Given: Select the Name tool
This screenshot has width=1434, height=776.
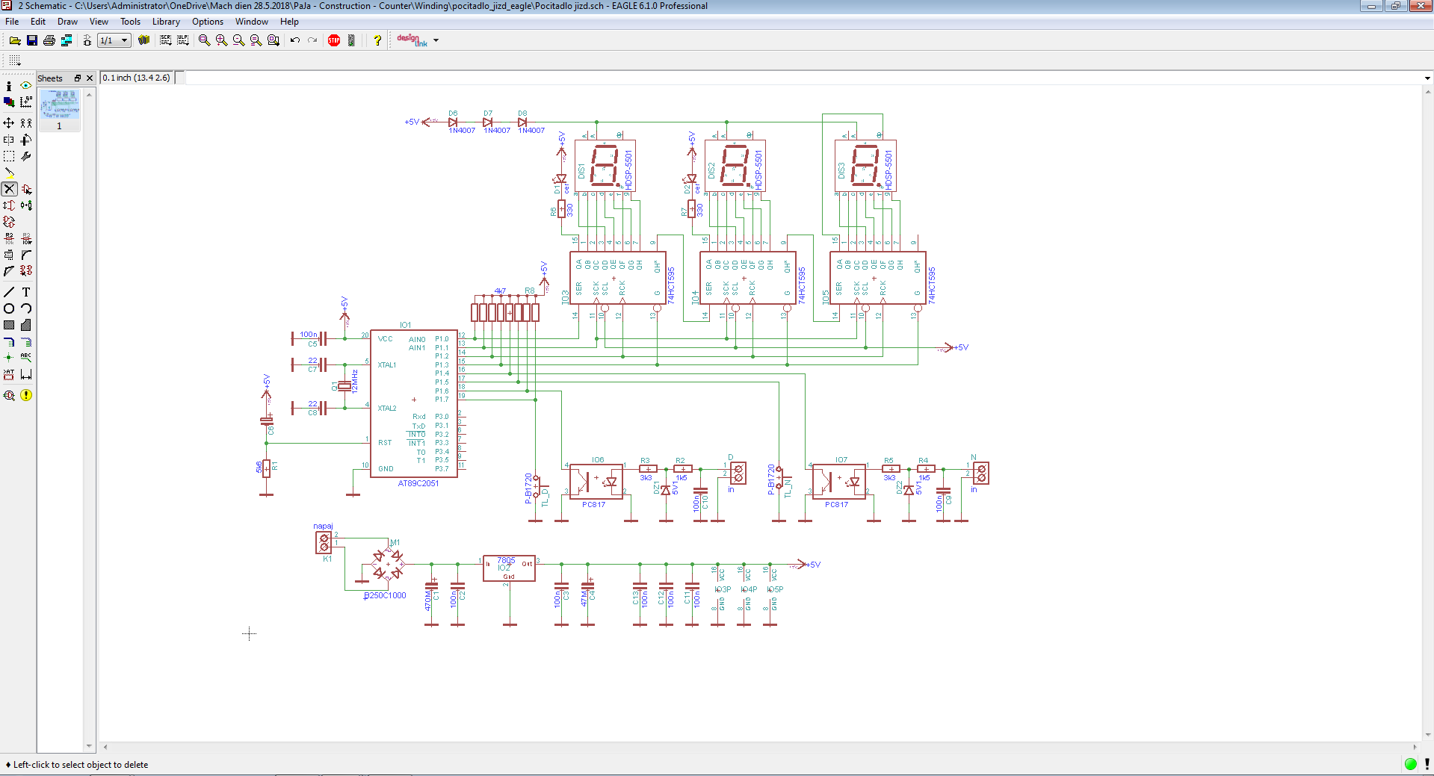Looking at the screenshot, I should point(9,238).
